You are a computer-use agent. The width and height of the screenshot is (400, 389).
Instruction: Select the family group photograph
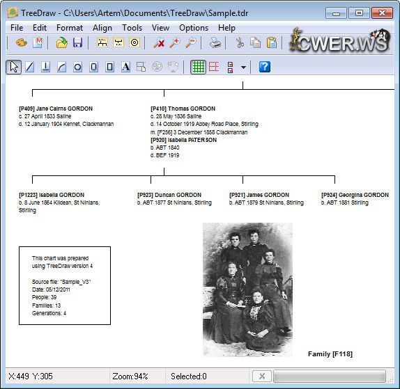[x=247, y=289]
